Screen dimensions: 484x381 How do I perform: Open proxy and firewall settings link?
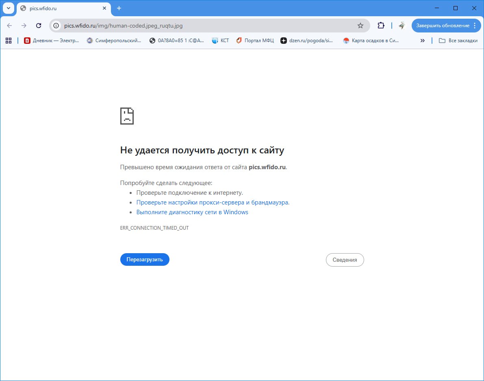(x=213, y=202)
